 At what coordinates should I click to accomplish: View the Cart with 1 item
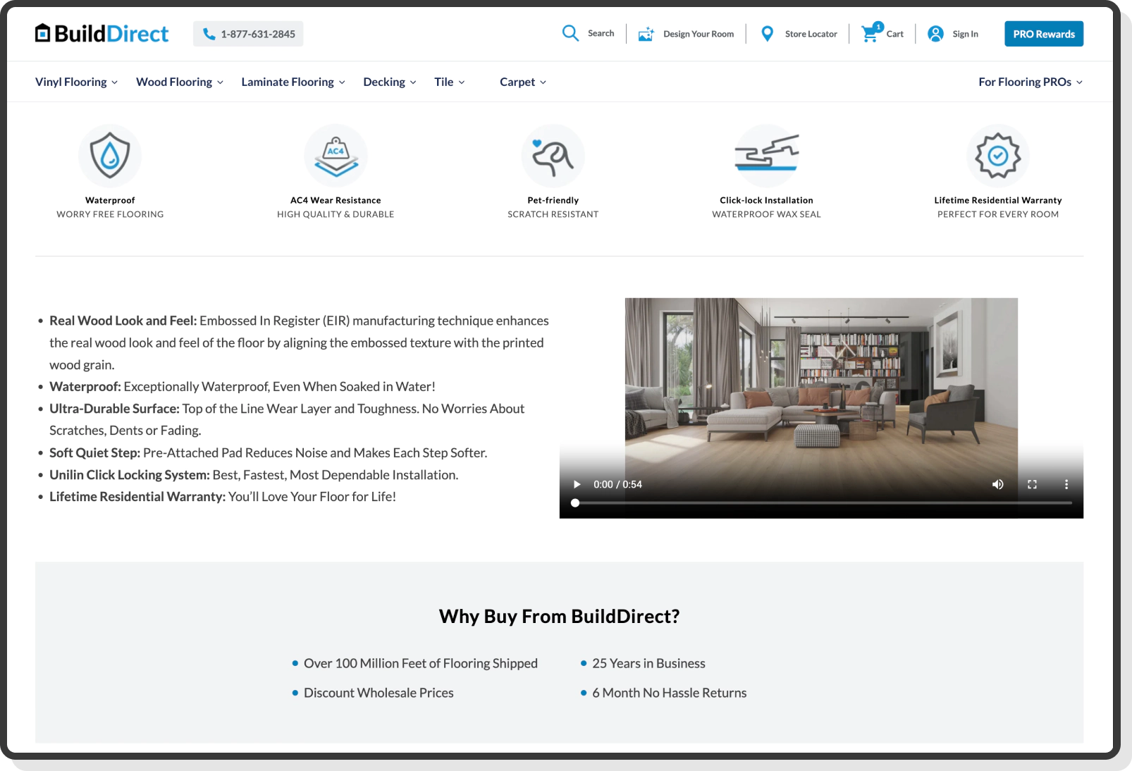coord(870,33)
